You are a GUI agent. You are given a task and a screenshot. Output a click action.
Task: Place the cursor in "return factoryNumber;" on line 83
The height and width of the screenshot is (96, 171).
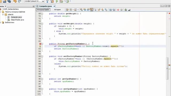pyautogui.click(x=66, y=49)
